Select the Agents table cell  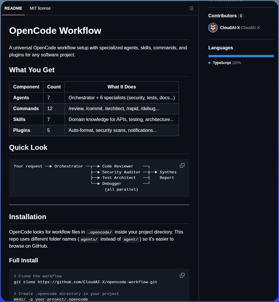[26, 98]
